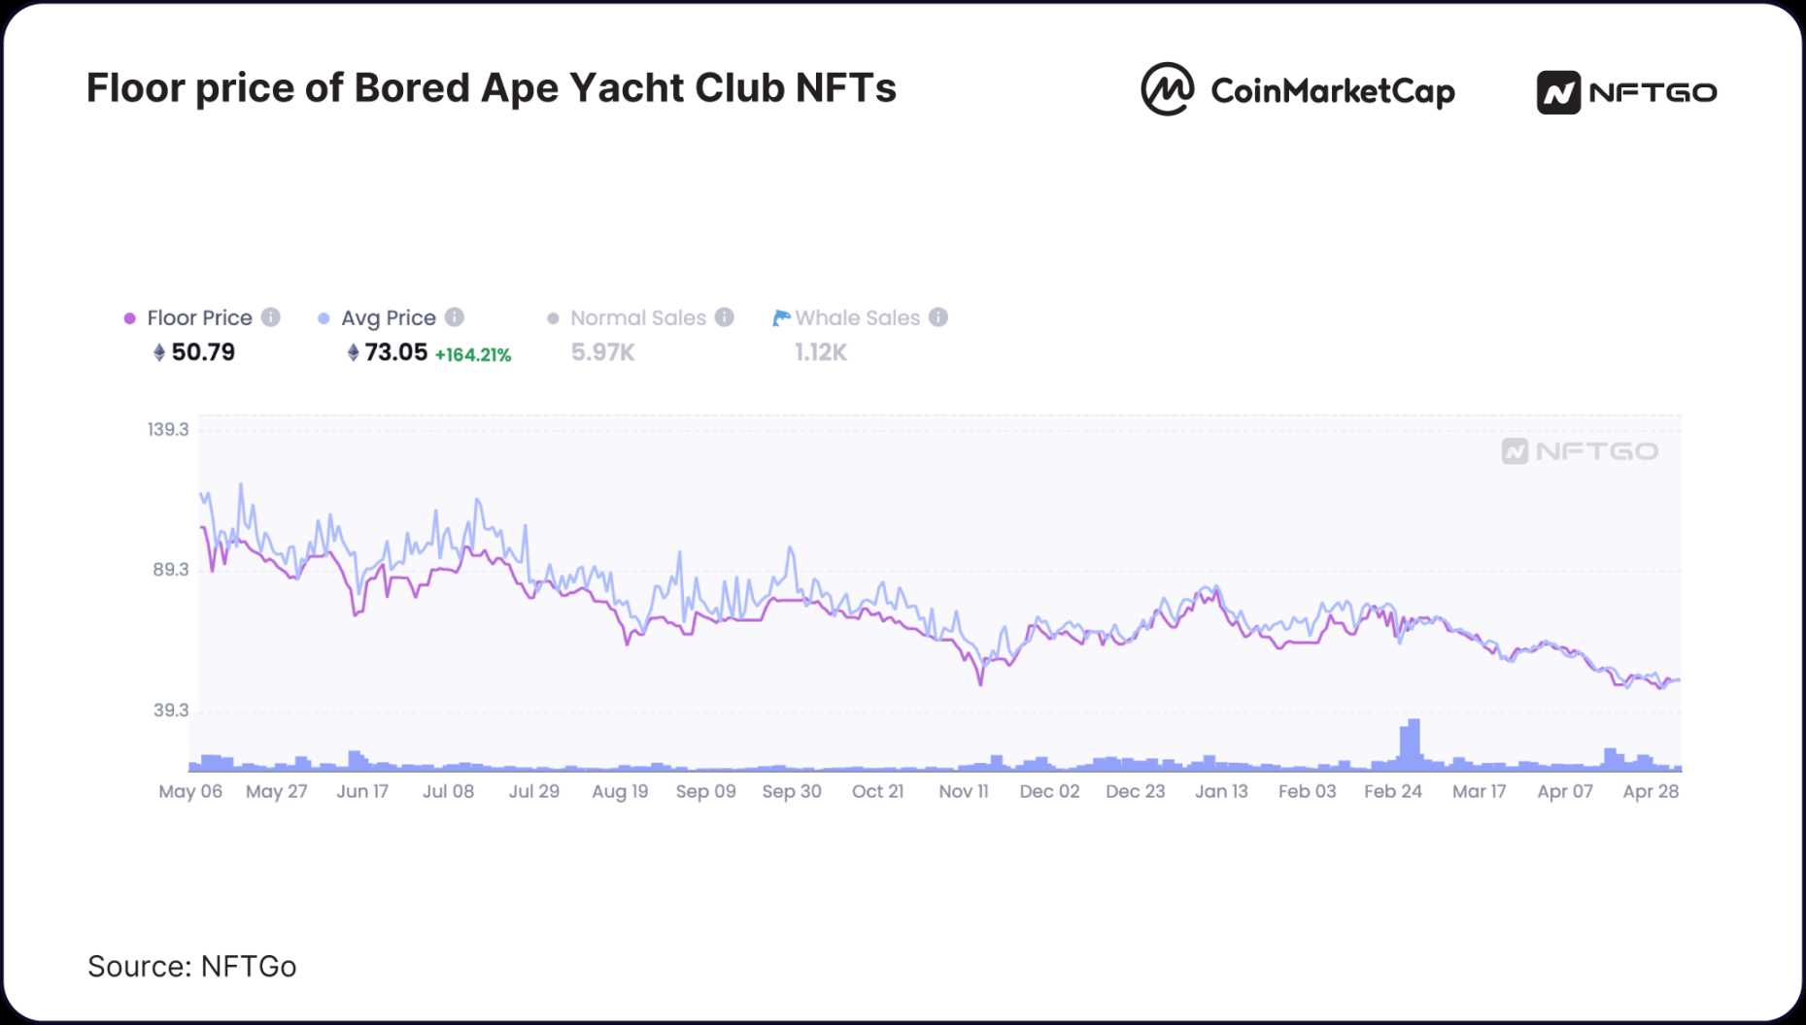This screenshot has height=1025, width=1806.
Task: Toggle the Avg Price series legend
Action: coord(388,317)
